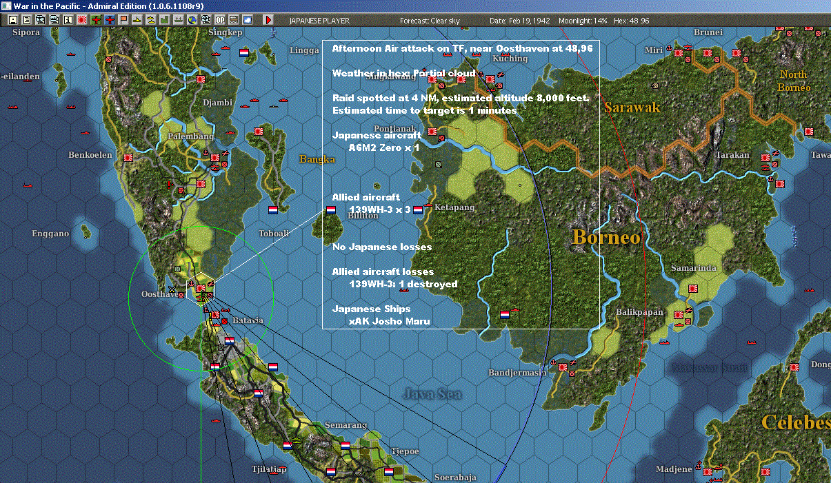Open the blue cloud weather toolbar icon
831x483 pixels.
click(248, 20)
